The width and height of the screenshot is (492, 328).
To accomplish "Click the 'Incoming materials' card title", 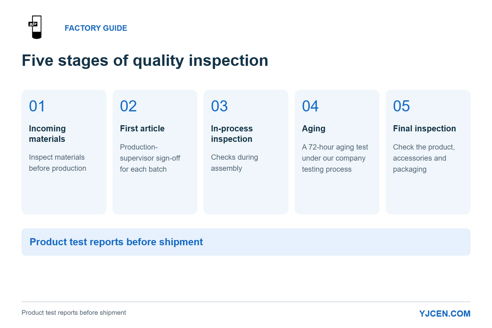I will click(x=47, y=134).
